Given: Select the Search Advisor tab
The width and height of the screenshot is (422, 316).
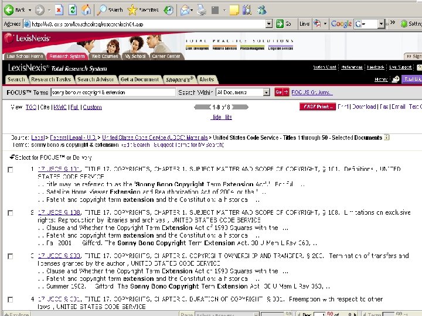Looking at the screenshot, I should point(96,79).
